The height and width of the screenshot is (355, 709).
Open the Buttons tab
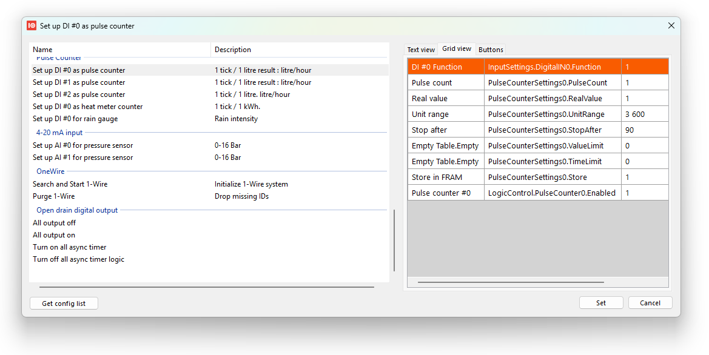point(491,50)
